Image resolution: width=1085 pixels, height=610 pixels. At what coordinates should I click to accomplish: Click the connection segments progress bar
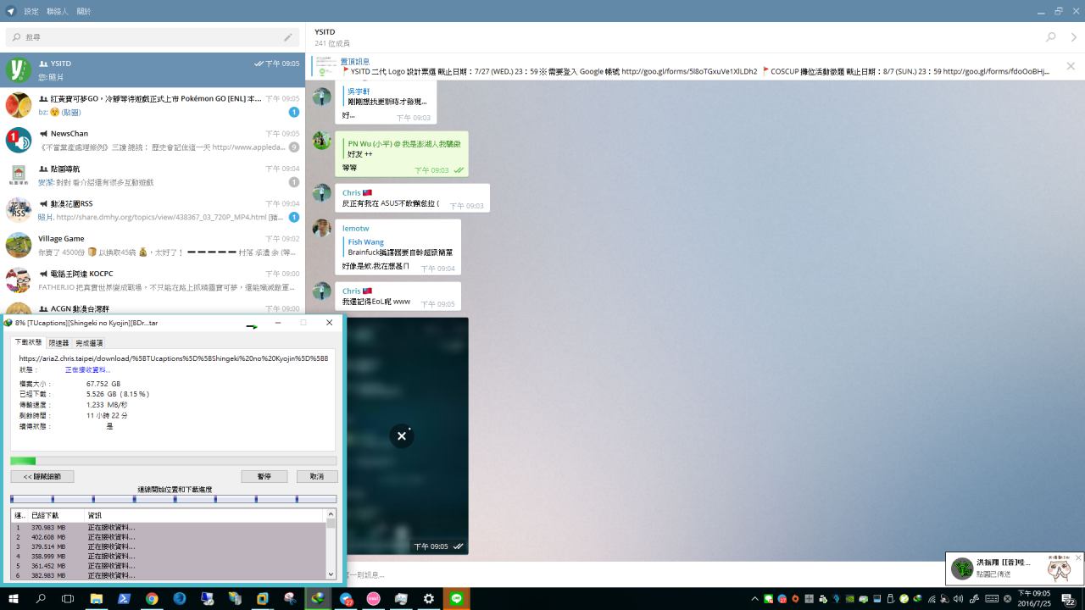coord(173,499)
